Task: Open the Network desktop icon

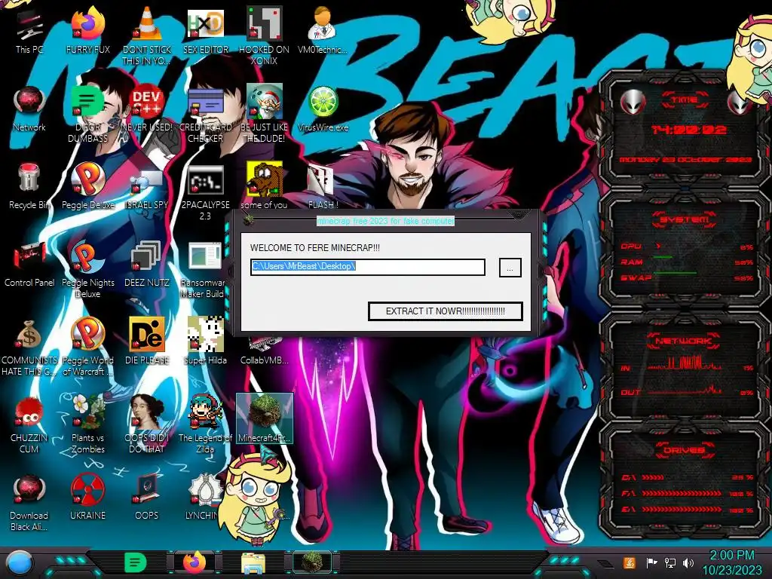Action: [x=29, y=109]
